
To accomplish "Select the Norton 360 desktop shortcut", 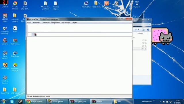I will click(x=5, y=66).
